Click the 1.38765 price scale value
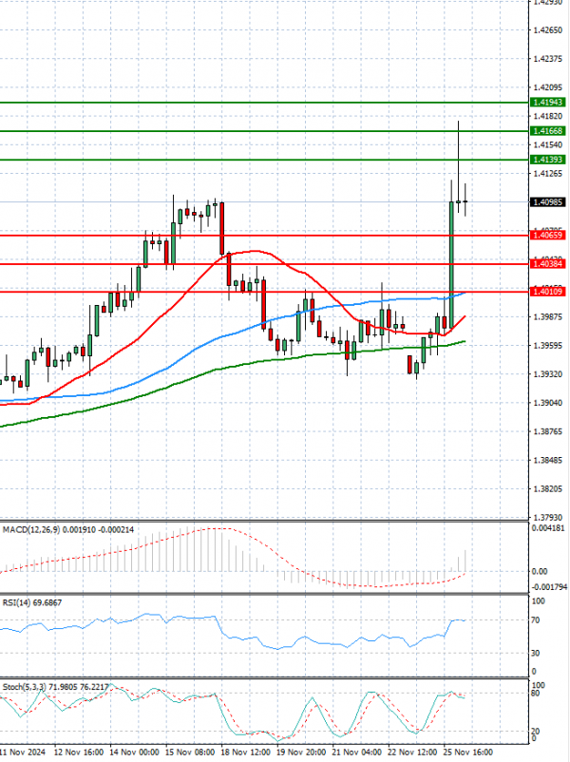Viewport: 570px width, 762px height. point(547,431)
